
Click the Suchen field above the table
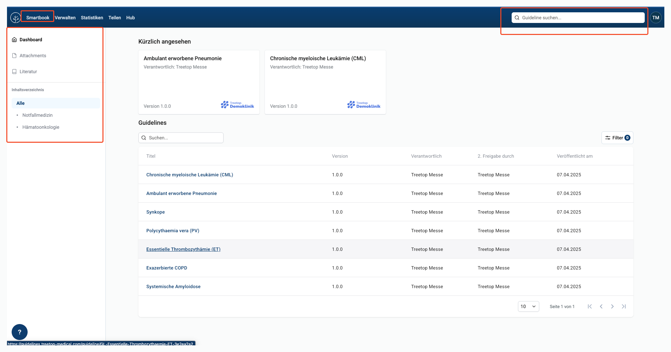point(181,138)
